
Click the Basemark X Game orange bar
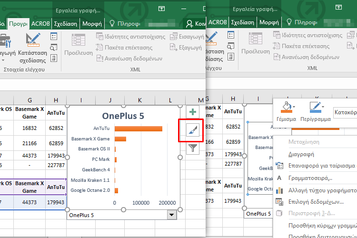coord(120,139)
